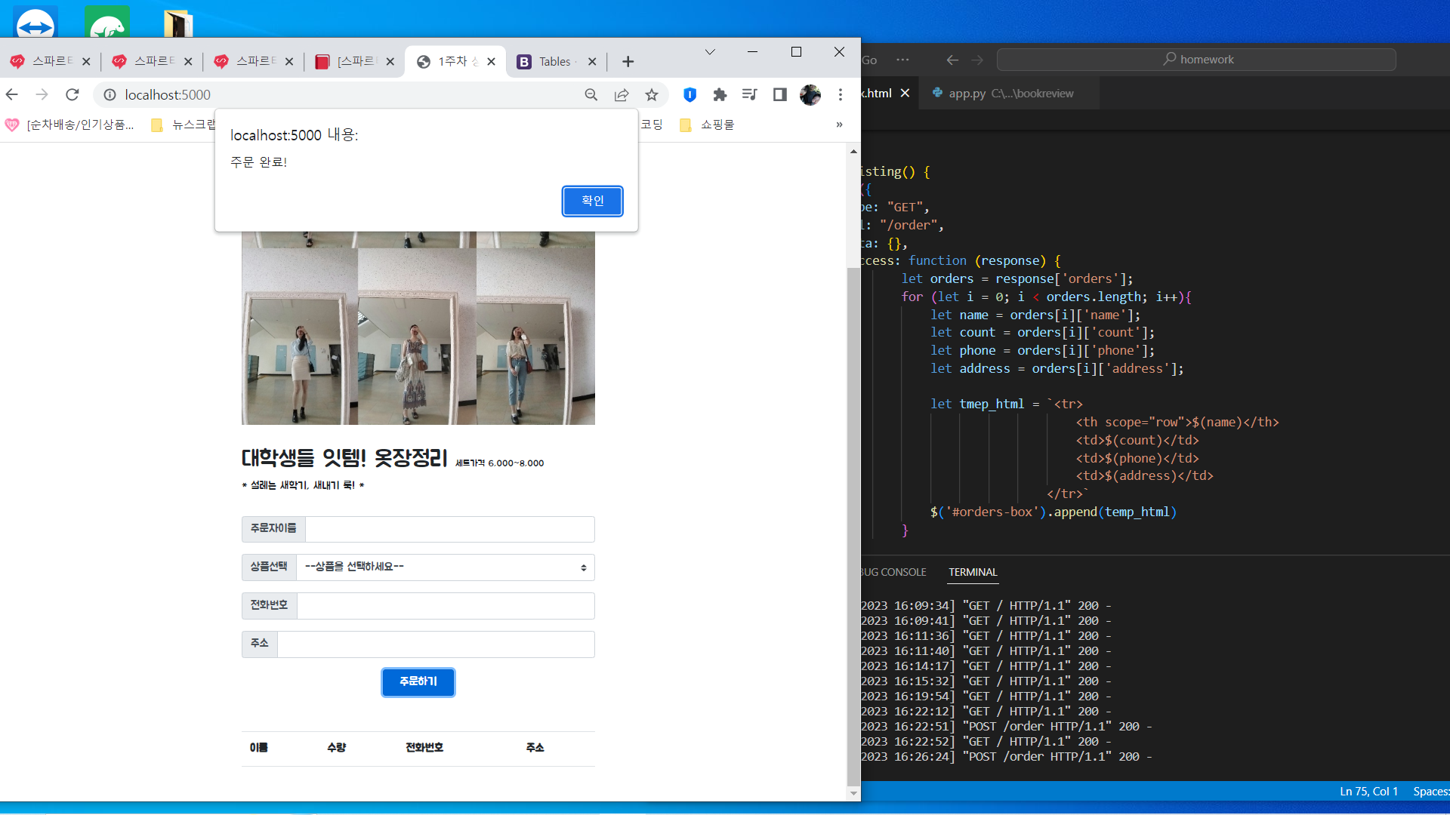The image size is (1450, 815).
Task: Click the outfit photo collage image
Action: 418,328
